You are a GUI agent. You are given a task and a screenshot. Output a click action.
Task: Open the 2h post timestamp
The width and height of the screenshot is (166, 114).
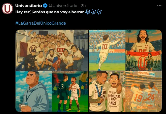pos(83,6)
